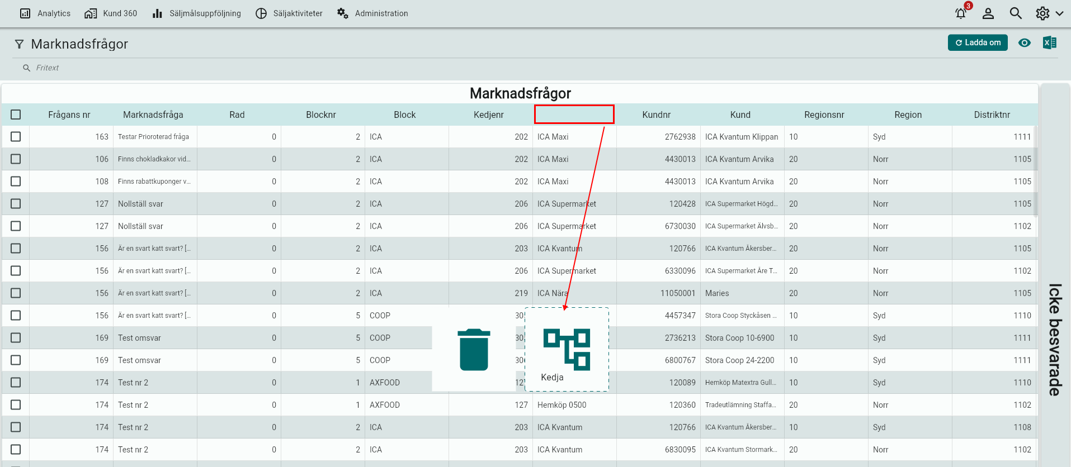This screenshot has width=1071, height=467.
Task: Check the row 163 Testar Prioroterad fråga checkbox
Action: tap(16, 137)
